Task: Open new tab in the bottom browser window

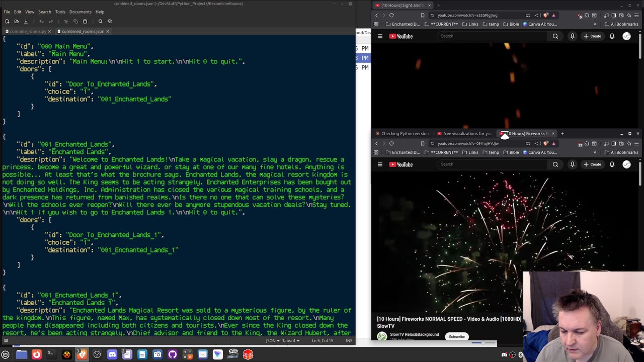Action: point(562,133)
